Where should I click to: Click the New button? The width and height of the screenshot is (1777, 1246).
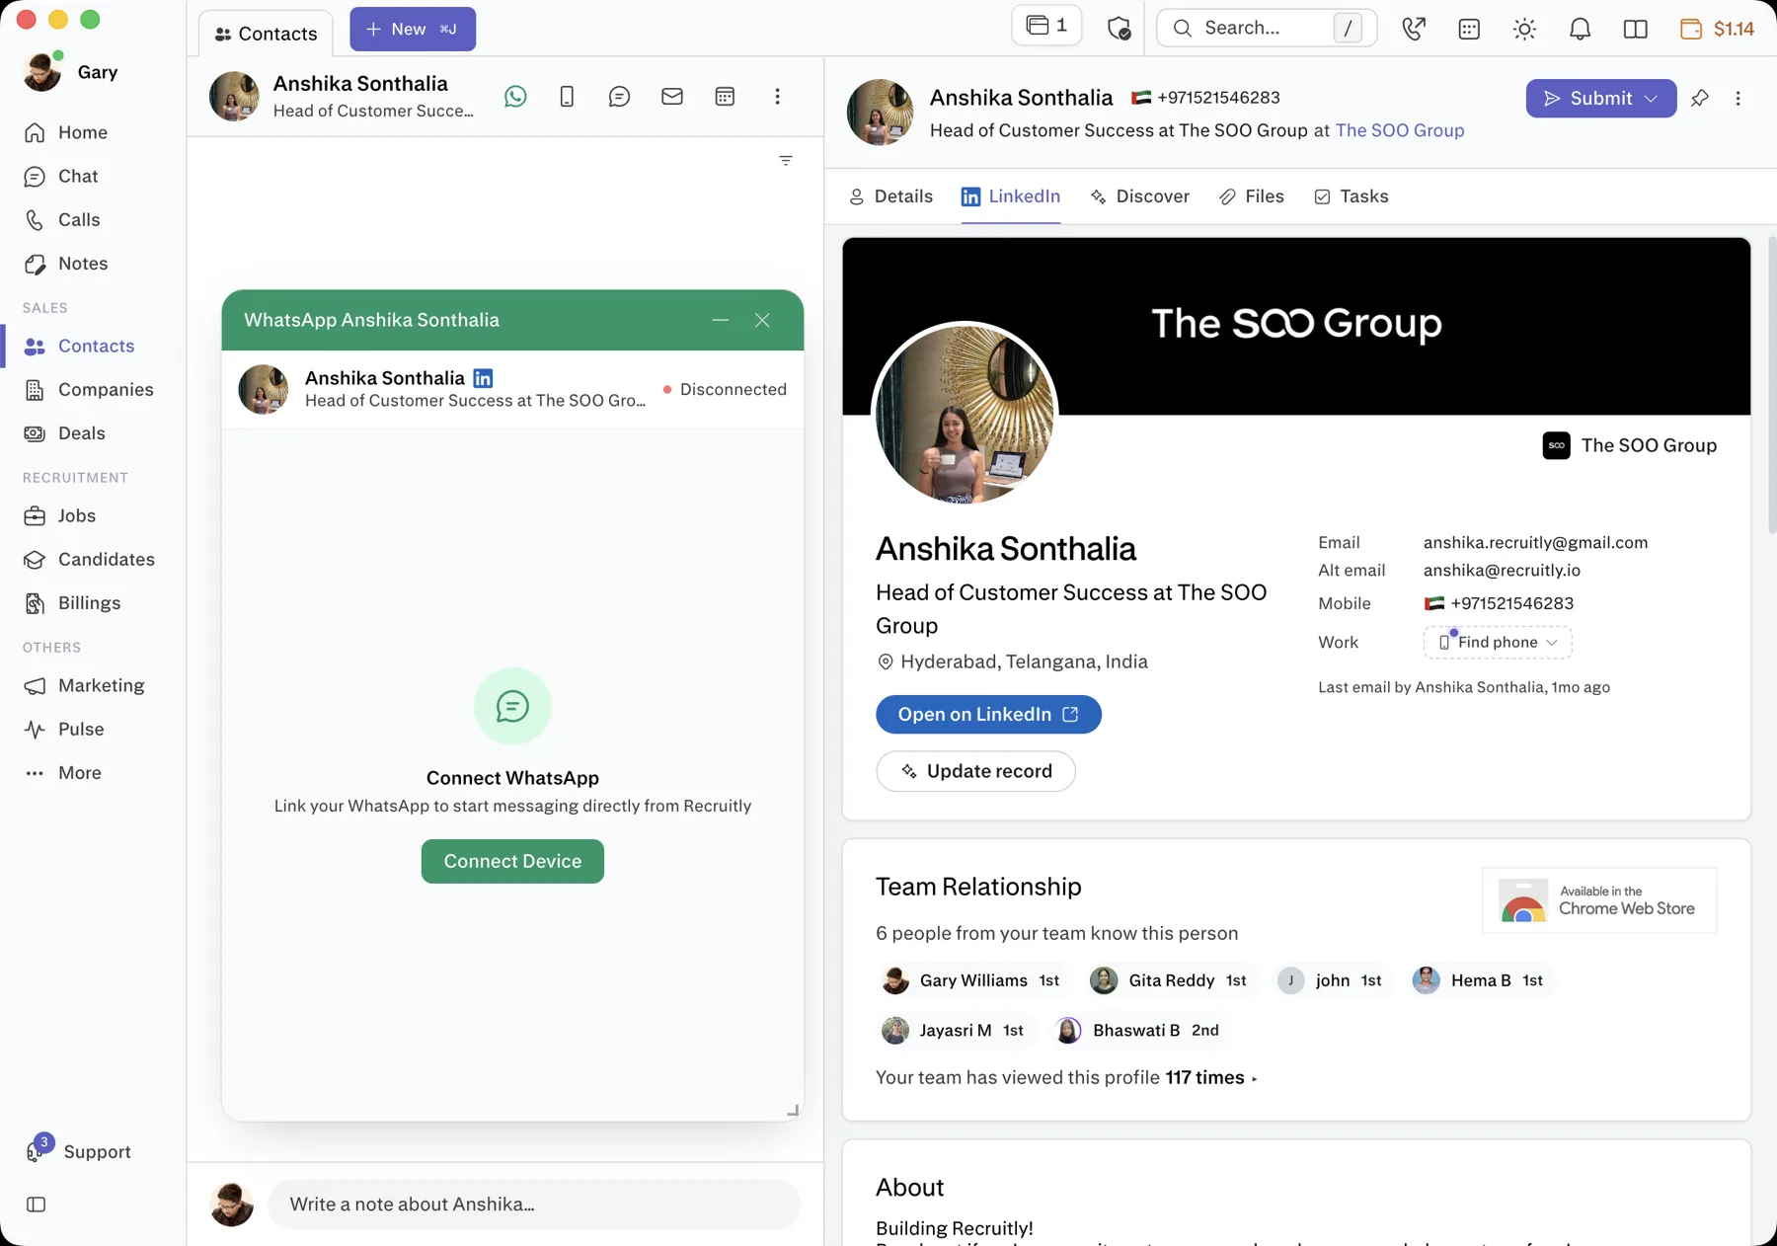click(413, 29)
